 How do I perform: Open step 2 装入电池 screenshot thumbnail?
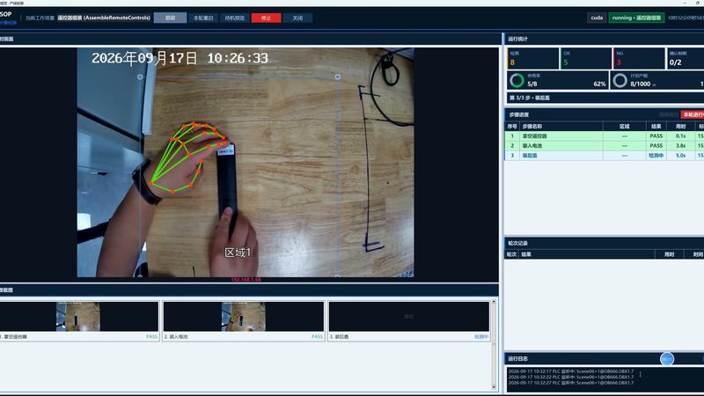(244, 317)
